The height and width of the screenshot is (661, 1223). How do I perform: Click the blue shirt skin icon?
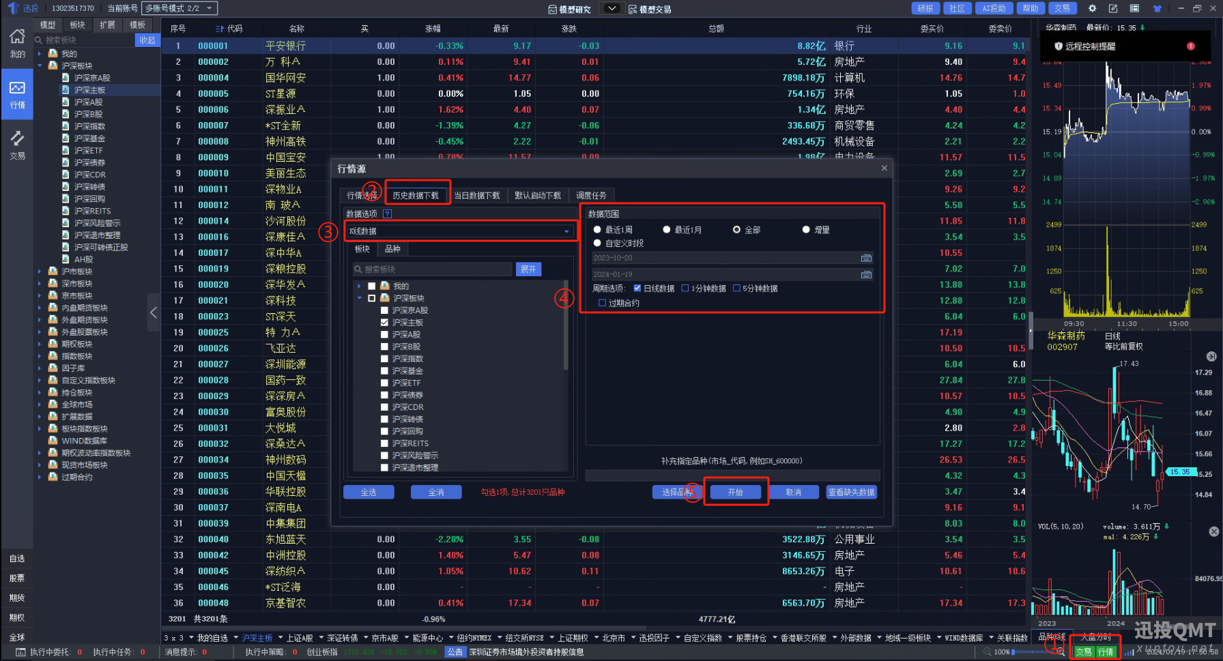pos(1157,8)
